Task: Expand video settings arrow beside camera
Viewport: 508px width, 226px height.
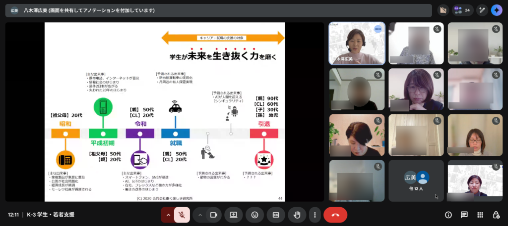Action: (x=200, y=215)
